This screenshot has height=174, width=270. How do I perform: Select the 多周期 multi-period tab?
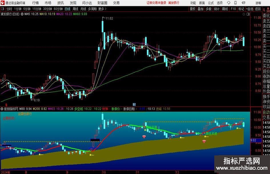[x=93, y=9]
